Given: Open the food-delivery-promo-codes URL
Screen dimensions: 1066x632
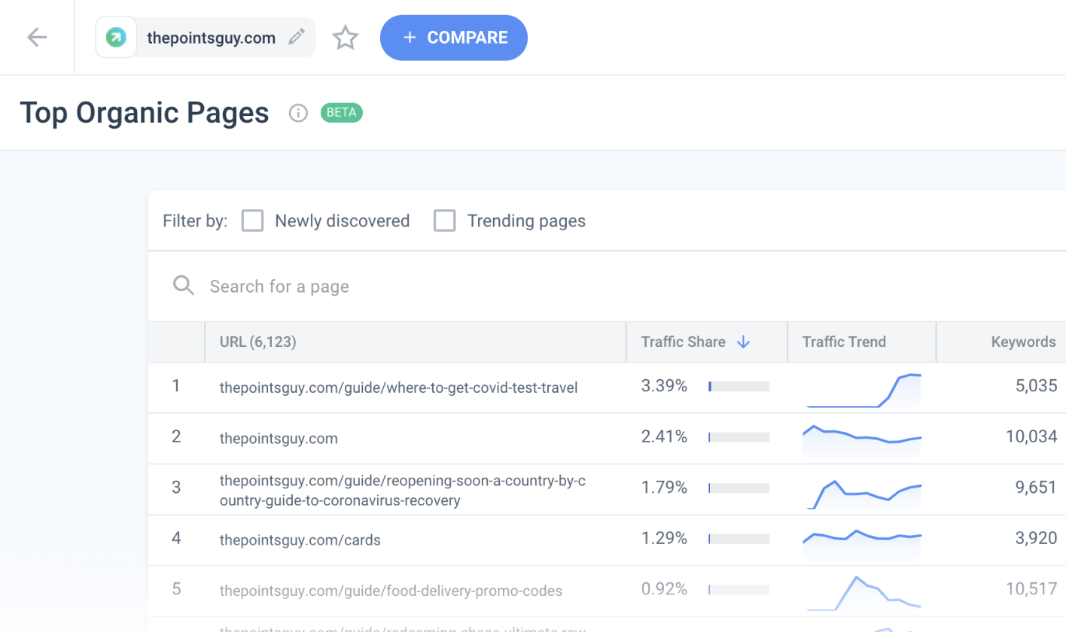Looking at the screenshot, I should point(391,591).
